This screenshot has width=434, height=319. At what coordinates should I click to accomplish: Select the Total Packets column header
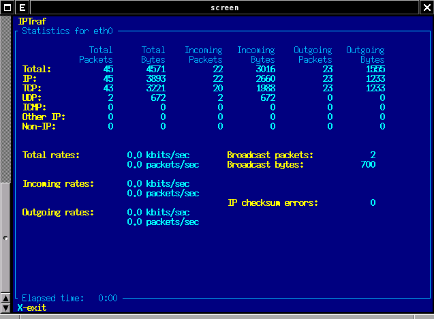(x=96, y=55)
